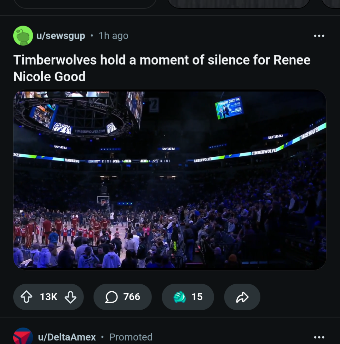The image size is (340, 344).
Task: Share the post using the arrow icon
Action: point(242,297)
